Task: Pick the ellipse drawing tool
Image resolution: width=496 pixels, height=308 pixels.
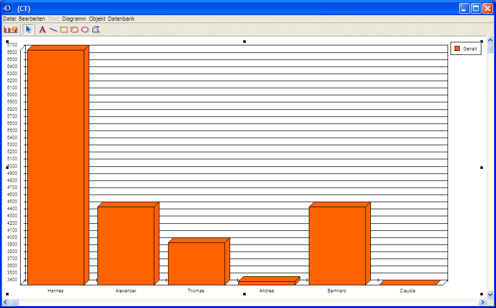Action: 85,30
